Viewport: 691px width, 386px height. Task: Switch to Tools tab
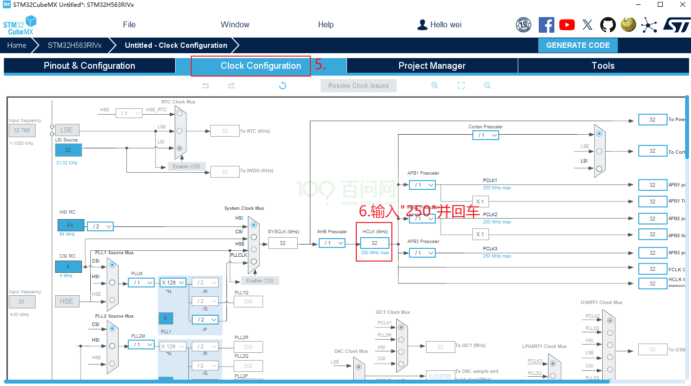tap(603, 66)
